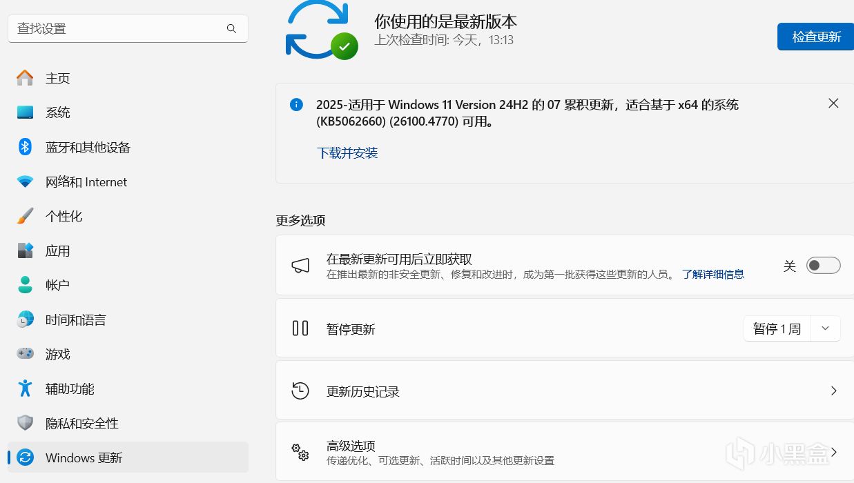Click the Privacy and security shield icon
This screenshot has width=854, height=483.
[x=25, y=423]
